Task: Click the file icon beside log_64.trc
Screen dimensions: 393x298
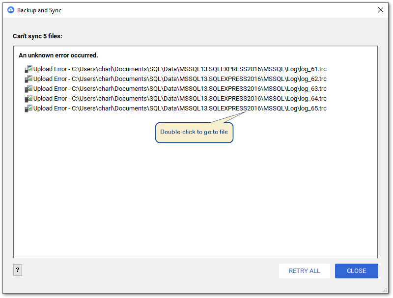Action: click(28, 99)
